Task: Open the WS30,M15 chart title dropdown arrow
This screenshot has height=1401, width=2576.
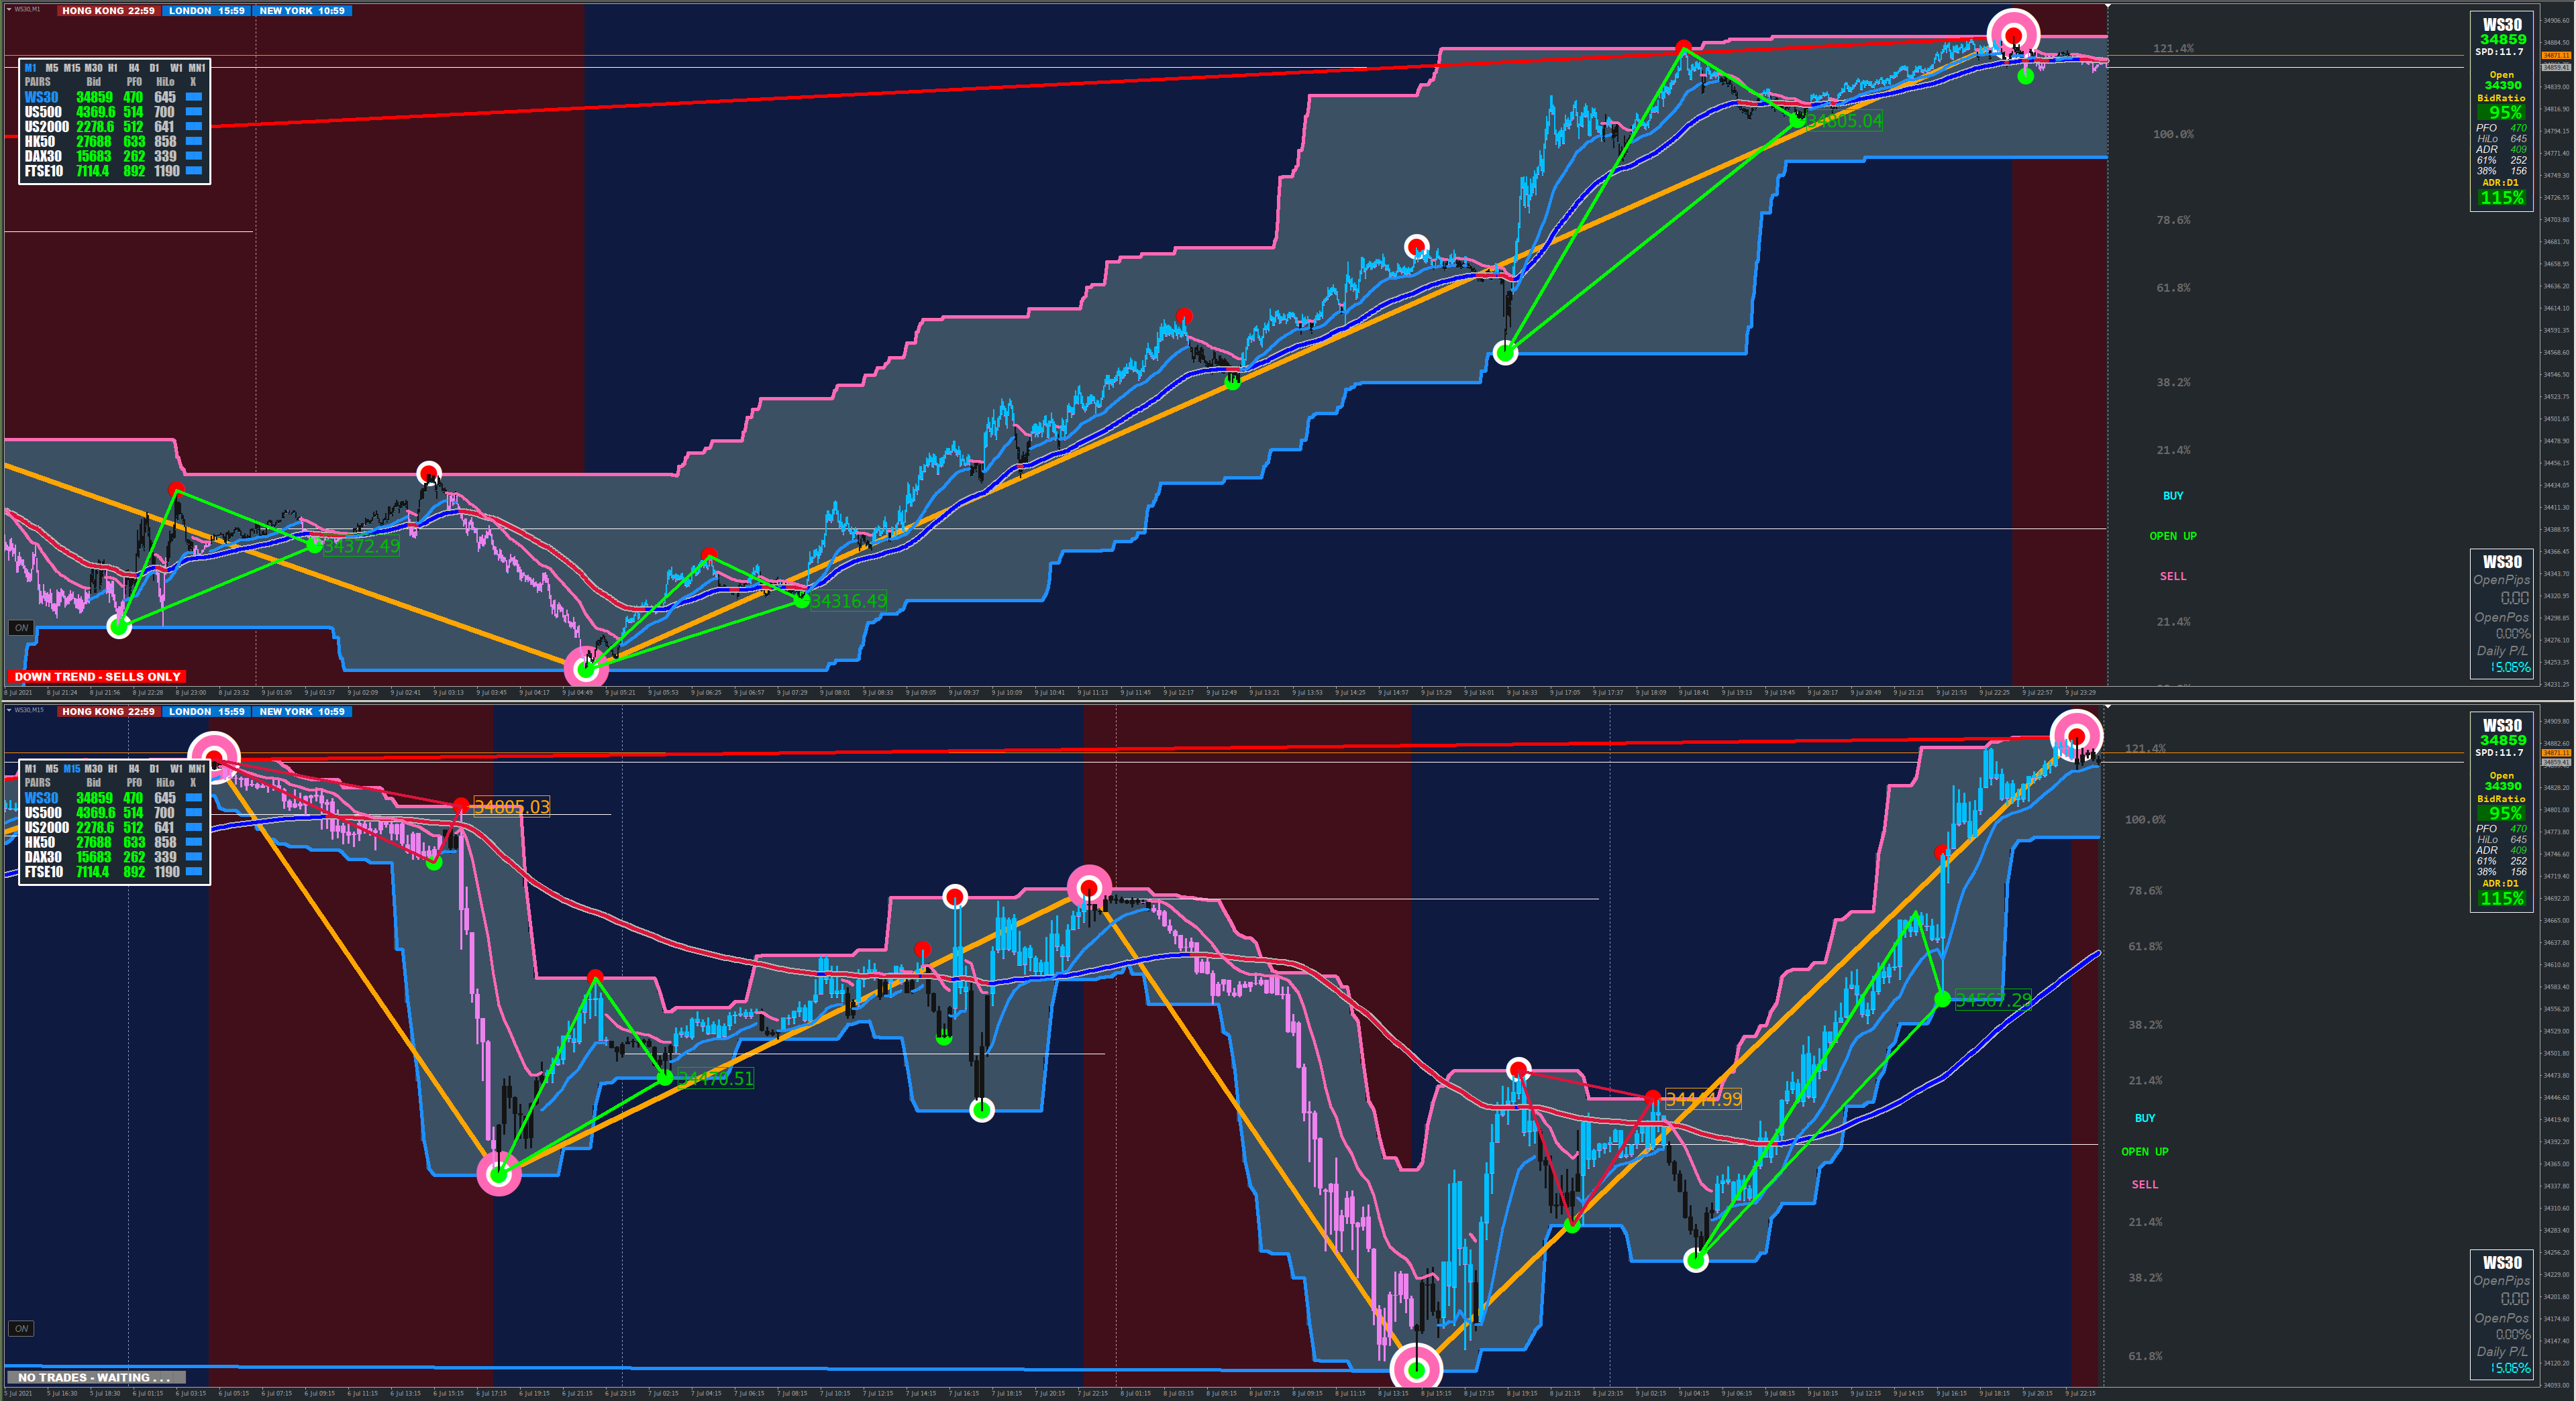Action: coord(9,710)
